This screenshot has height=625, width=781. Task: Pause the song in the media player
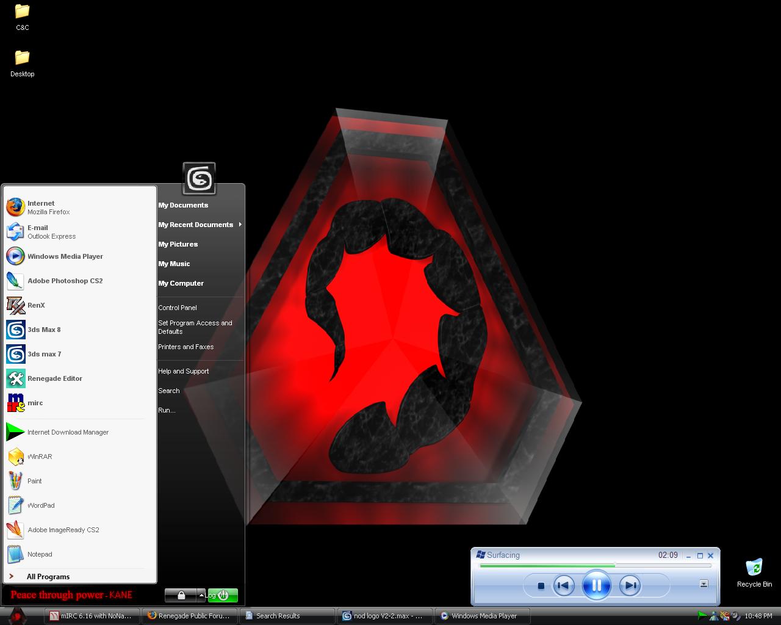tap(596, 586)
